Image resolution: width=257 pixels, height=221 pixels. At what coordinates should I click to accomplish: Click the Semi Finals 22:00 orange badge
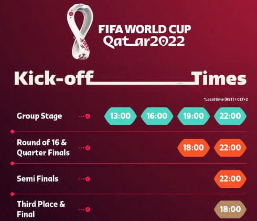[230, 179]
